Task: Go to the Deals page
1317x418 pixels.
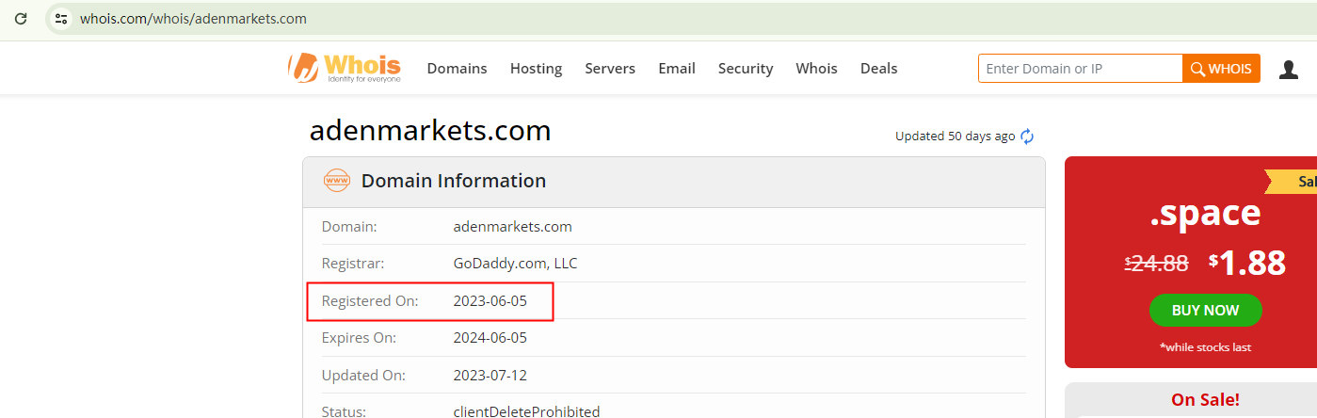Action: 878,69
